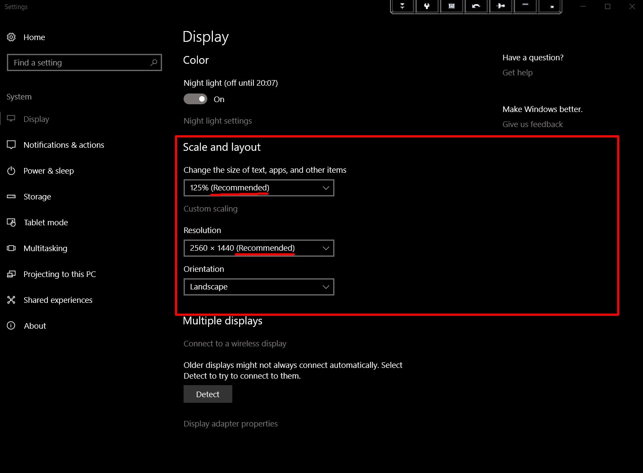Open the Resolution dropdown
The width and height of the screenshot is (643, 473).
pos(259,248)
